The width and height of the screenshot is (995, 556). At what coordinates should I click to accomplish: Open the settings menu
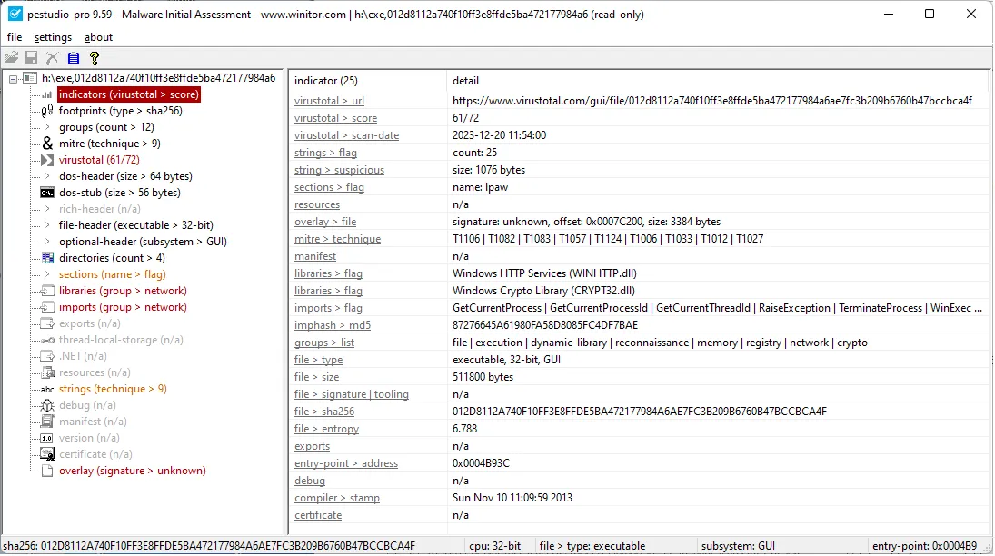tap(53, 37)
